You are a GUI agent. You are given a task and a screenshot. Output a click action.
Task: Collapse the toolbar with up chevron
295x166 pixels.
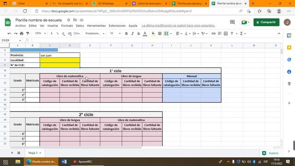(279, 34)
